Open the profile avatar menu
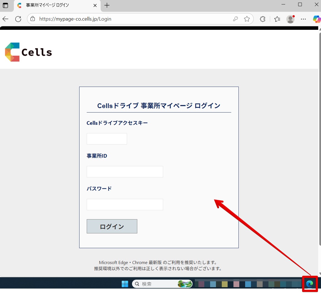This screenshot has width=321, height=293. [x=290, y=19]
